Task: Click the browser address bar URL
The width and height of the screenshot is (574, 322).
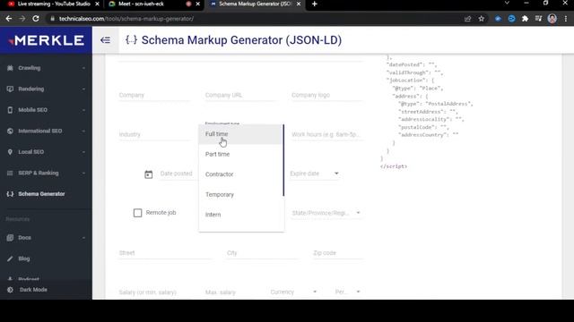Action: [126, 19]
